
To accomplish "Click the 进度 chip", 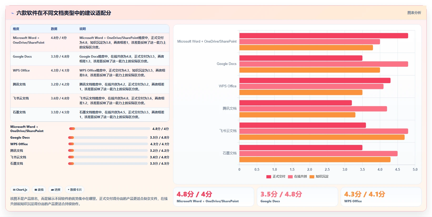I will (x=56, y=190).
